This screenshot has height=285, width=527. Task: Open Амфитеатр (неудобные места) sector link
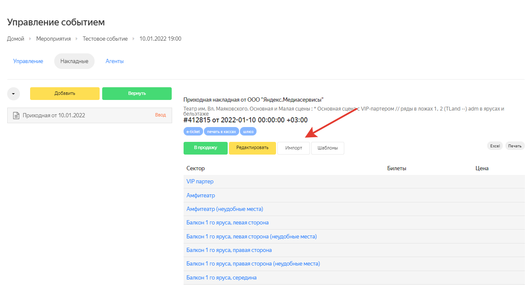225,209
